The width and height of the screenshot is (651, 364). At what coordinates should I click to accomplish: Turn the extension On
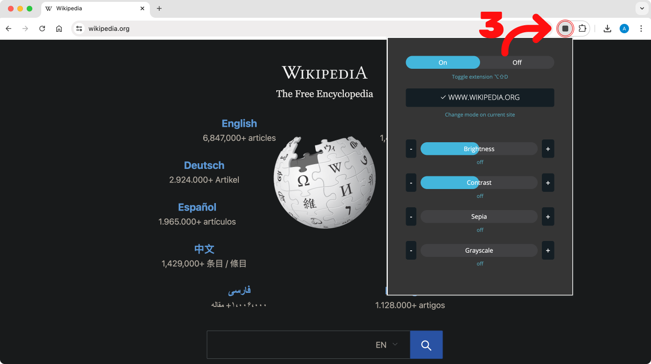click(443, 62)
